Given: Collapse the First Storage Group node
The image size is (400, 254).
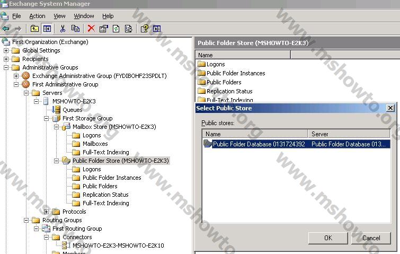Looking at the screenshot, I should (46, 118).
